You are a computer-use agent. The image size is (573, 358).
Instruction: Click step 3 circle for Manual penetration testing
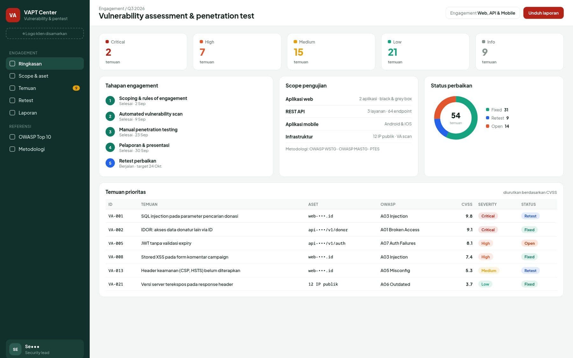tap(110, 132)
